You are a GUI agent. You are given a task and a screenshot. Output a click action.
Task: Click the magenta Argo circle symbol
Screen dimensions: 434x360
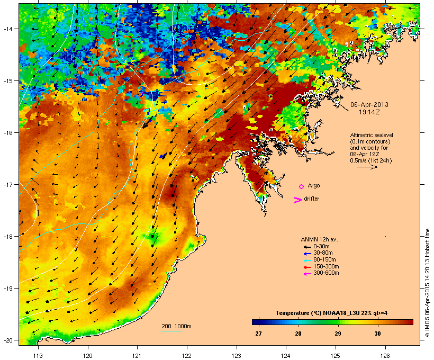[302, 187]
